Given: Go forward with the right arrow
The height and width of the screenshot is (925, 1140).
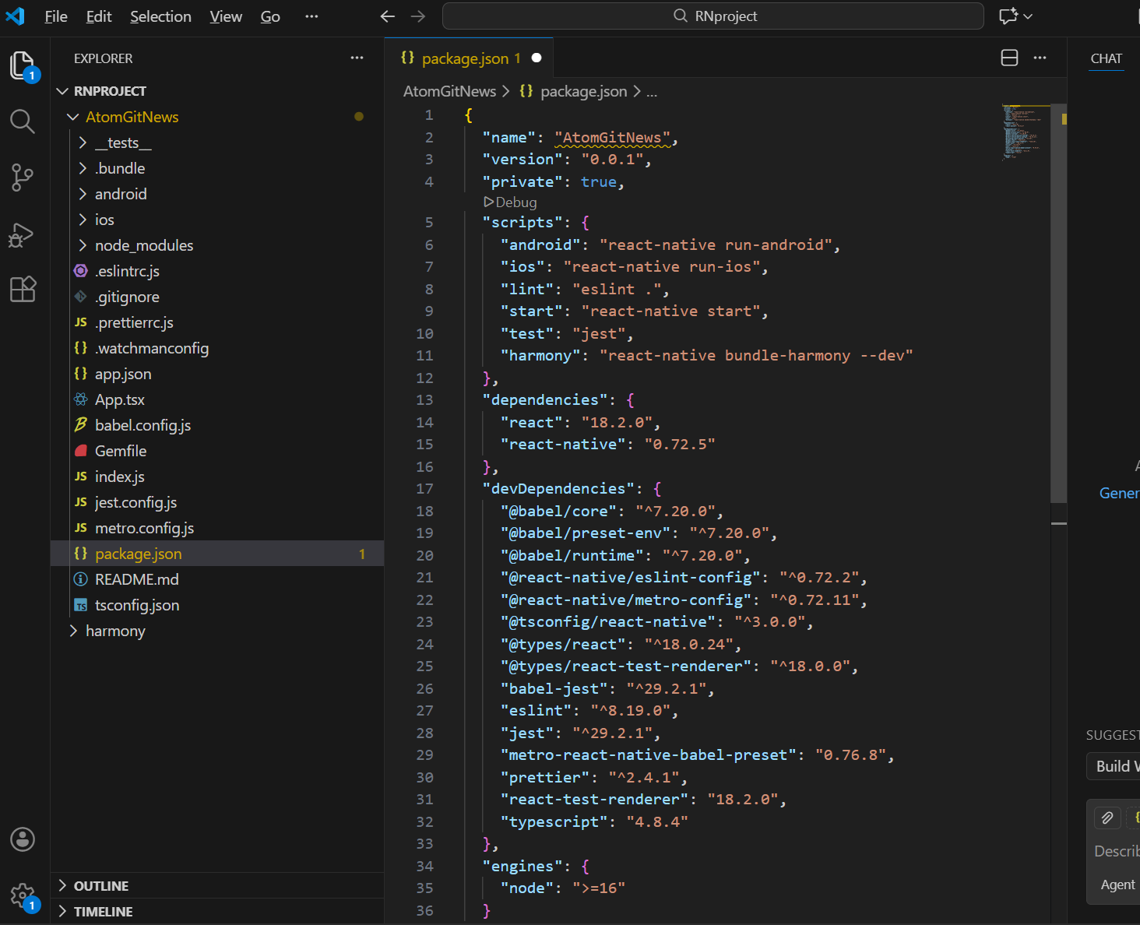Looking at the screenshot, I should point(418,16).
